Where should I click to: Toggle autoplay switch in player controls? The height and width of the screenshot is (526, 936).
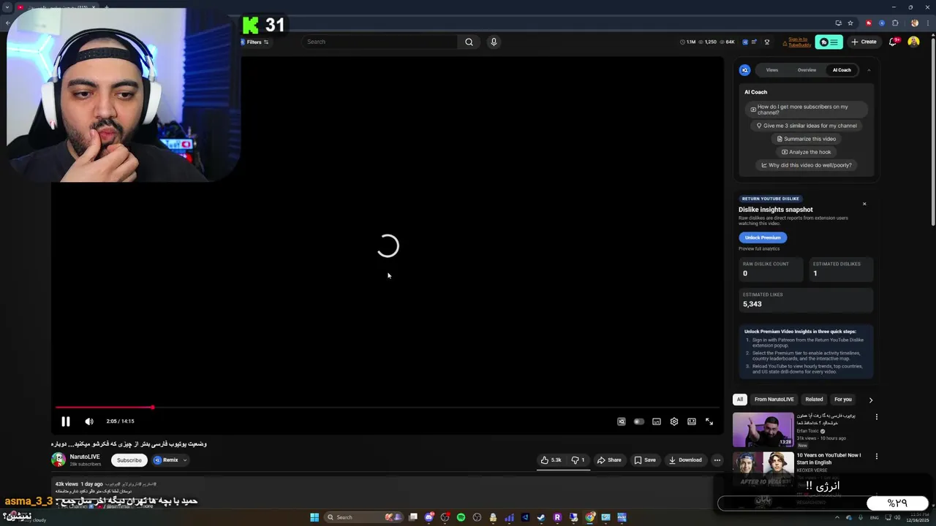pos(638,422)
